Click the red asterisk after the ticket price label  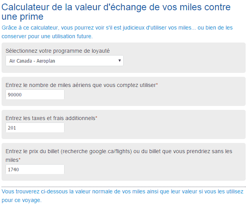point(20,159)
